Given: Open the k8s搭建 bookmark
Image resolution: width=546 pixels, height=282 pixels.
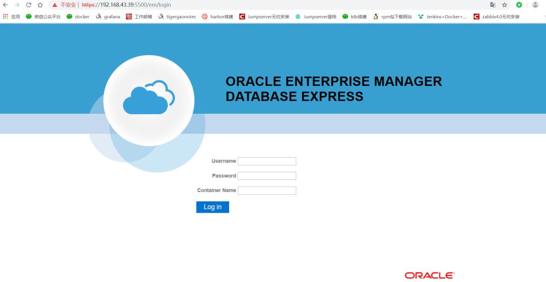Looking at the screenshot, I should pyautogui.click(x=354, y=16).
